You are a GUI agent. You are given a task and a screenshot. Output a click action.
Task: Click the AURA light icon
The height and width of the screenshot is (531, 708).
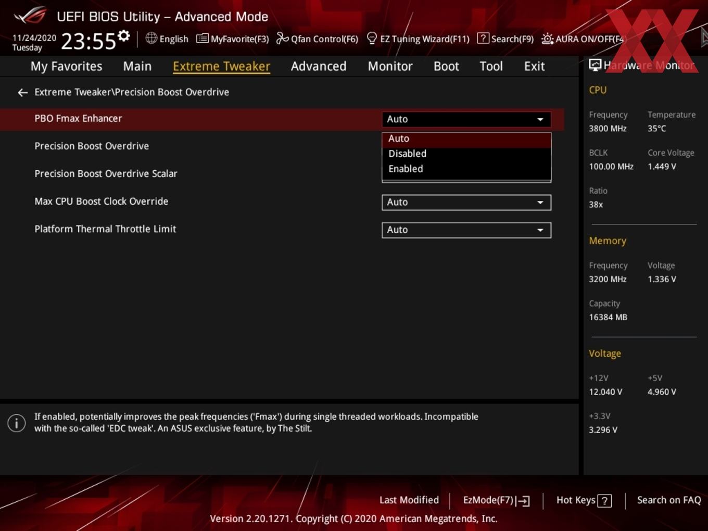547,39
